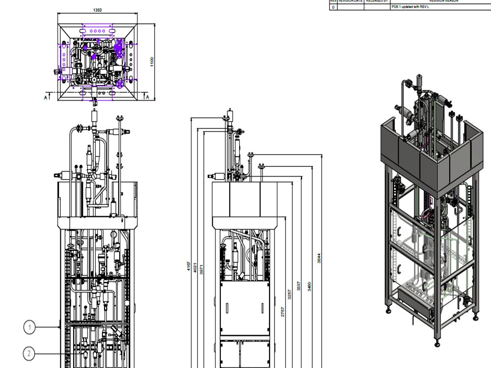Select the 4167 height dimension
The image size is (491, 368).
[x=189, y=266]
